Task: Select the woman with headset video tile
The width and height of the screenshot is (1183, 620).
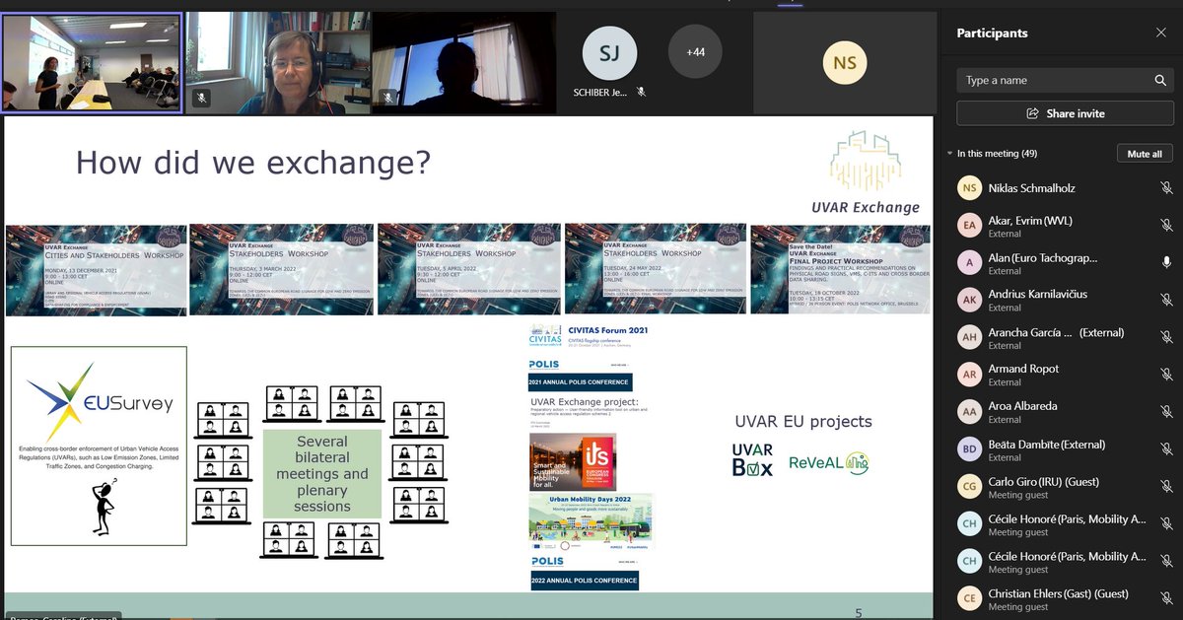Action: [277, 63]
